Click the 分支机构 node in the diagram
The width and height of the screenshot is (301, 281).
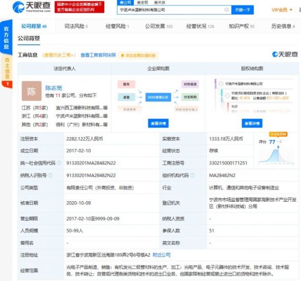tap(190, 97)
